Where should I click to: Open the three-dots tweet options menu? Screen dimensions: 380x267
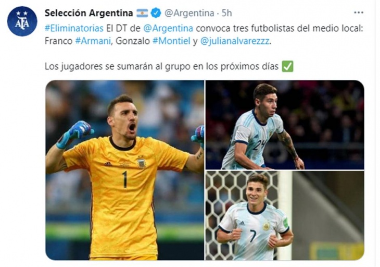359,13
